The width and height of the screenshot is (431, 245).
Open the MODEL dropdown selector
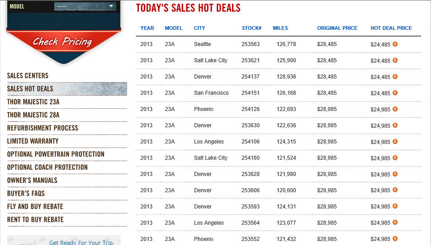pyautogui.click(x=85, y=6)
